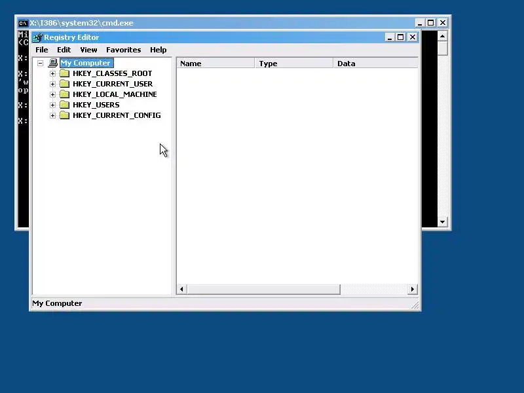
Task: Select HKEY_USERS label
Action: 96,105
